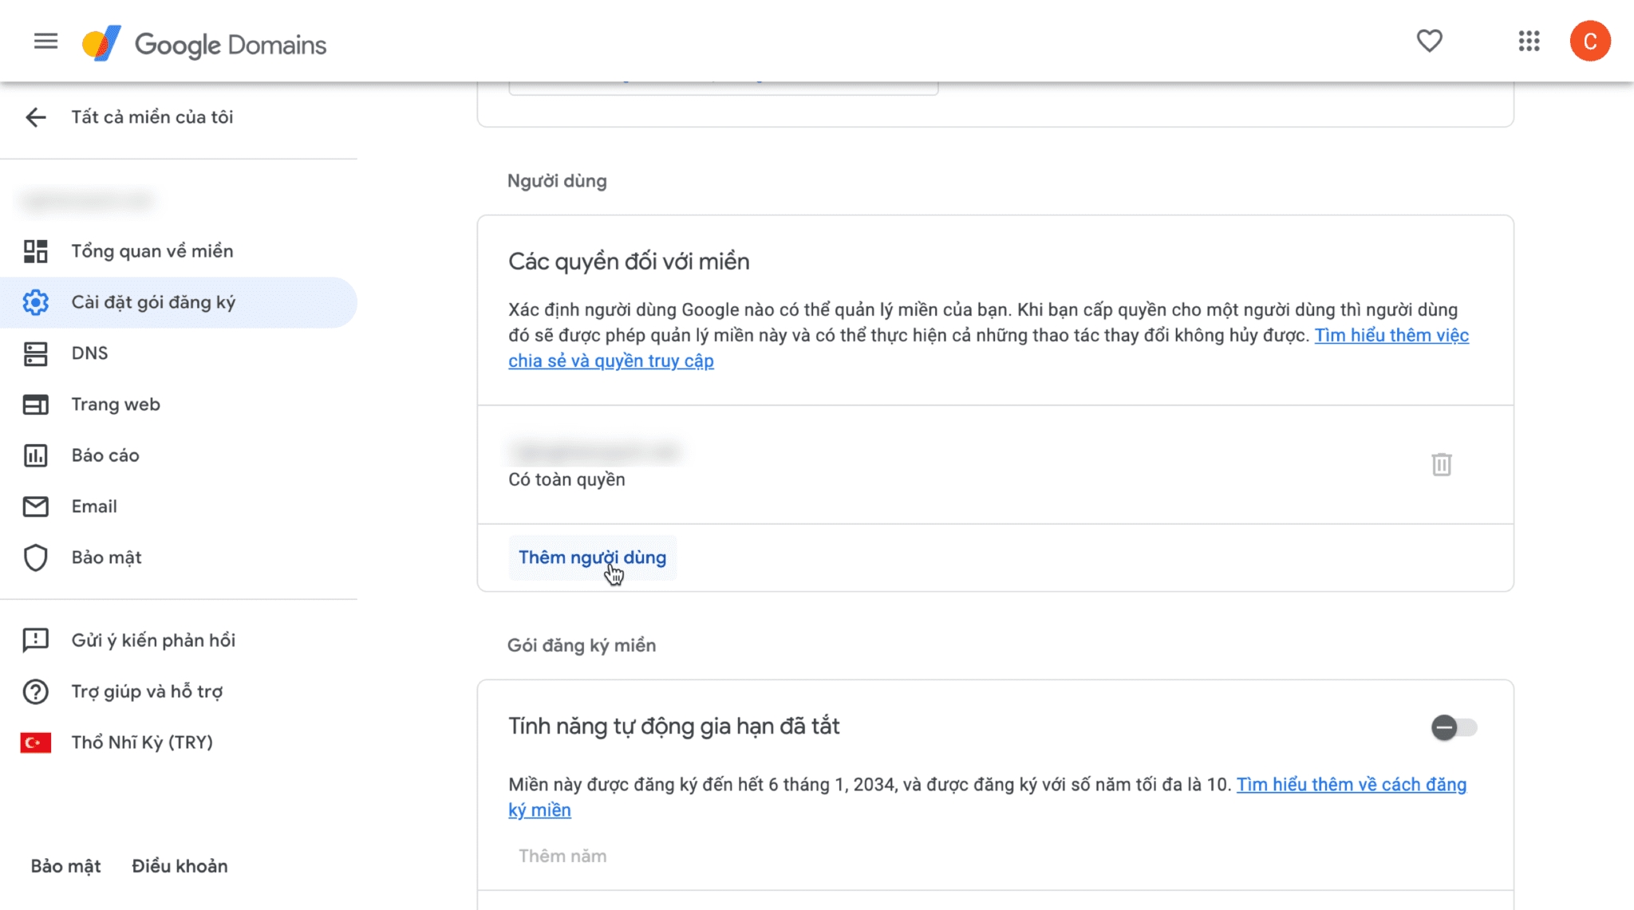Open Tổng quan về miền page
Viewport: 1634px width, 910px height.
[152, 251]
